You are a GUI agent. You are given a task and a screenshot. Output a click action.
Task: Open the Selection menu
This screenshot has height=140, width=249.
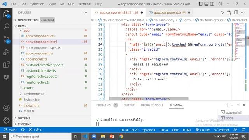point(37,4)
